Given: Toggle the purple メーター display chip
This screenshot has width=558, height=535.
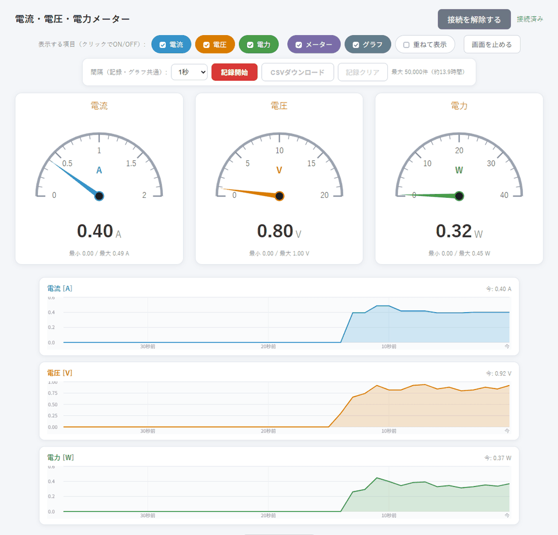Looking at the screenshot, I should tap(314, 45).
